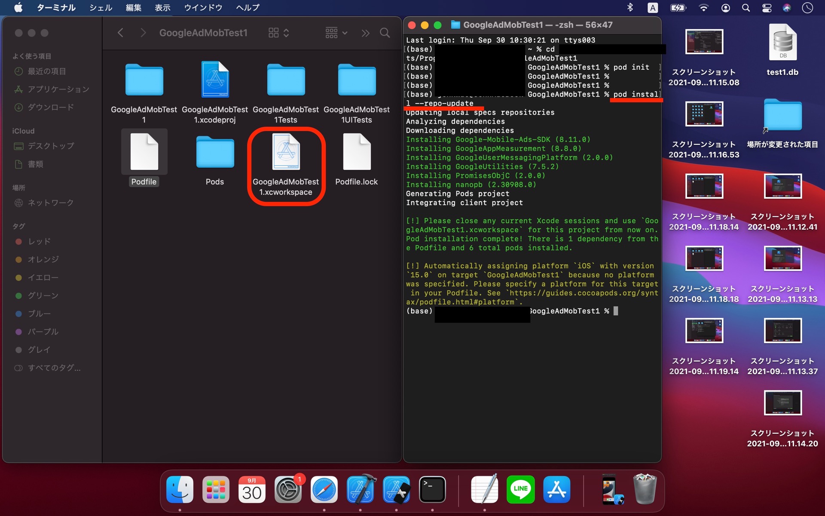Open Control Center in menu bar
The width and height of the screenshot is (825, 516).
pyautogui.click(x=767, y=8)
